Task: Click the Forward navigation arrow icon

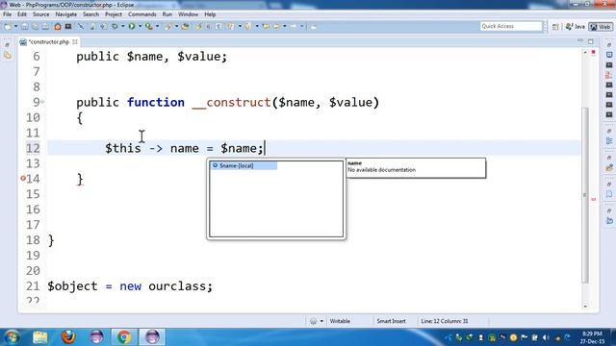Action: (294, 26)
